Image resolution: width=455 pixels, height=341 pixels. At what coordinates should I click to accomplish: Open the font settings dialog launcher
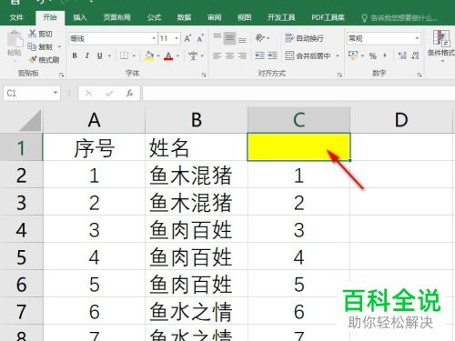pyautogui.click(x=204, y=75)
